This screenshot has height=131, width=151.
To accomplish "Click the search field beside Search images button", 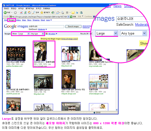I will click(x=46, y=26).
